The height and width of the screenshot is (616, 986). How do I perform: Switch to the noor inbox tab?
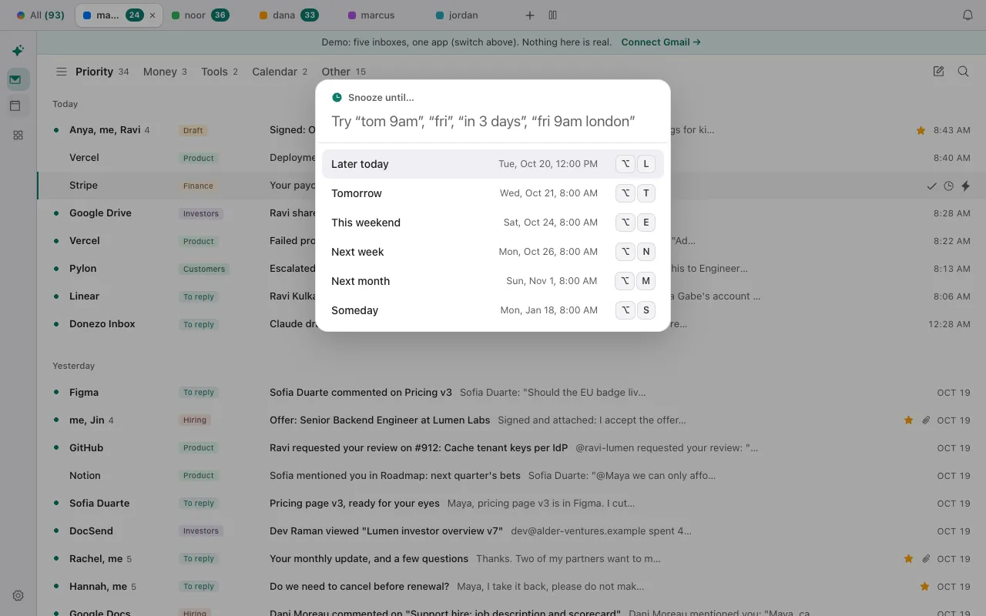pos(199,15)
